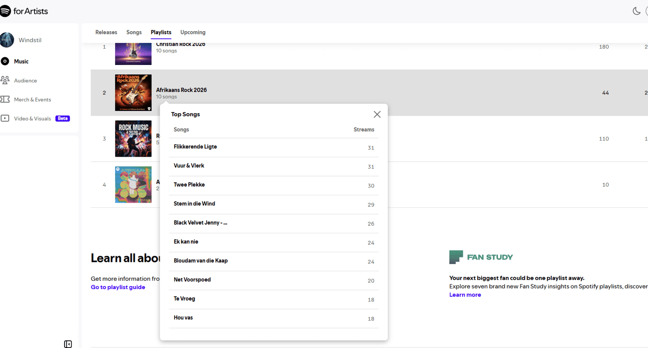Click the Windstil artist avatar

click(x=7, y=40)
